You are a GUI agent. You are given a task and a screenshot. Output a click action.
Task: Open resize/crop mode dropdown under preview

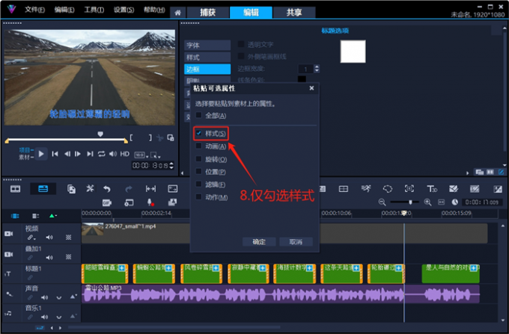coord(156,155)
